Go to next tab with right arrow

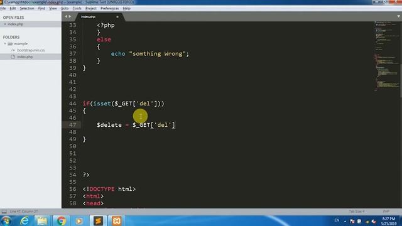pyautogui.click(x=70, y=16)
